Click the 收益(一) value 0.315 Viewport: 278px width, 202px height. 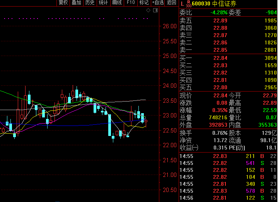point(220,148)
